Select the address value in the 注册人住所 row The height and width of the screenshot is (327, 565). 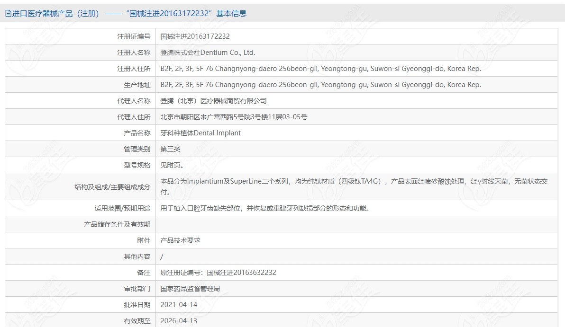point(321,69)
